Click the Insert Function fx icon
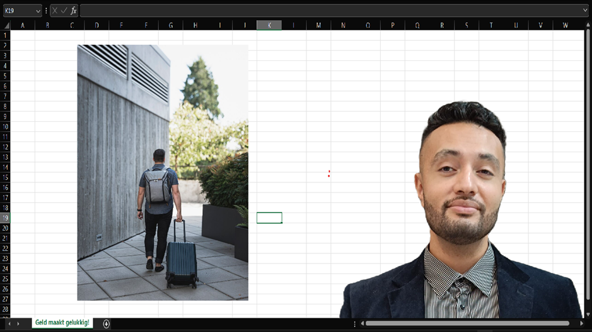Image resolution: width=592 pixels, height=332 pixels. coord(74,11)
